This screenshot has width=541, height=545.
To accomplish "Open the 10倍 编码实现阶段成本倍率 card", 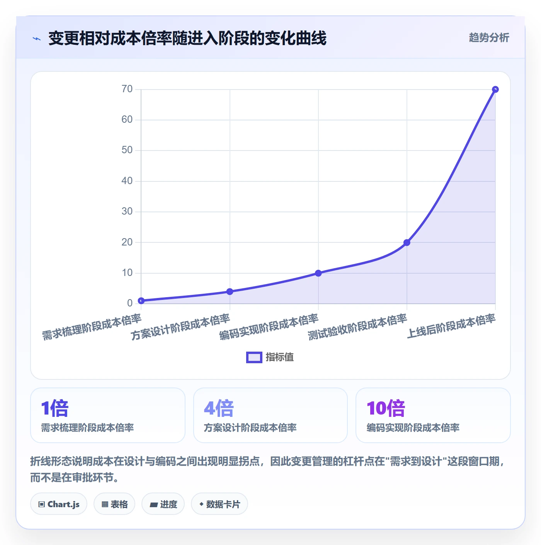I will coord(433,415).
